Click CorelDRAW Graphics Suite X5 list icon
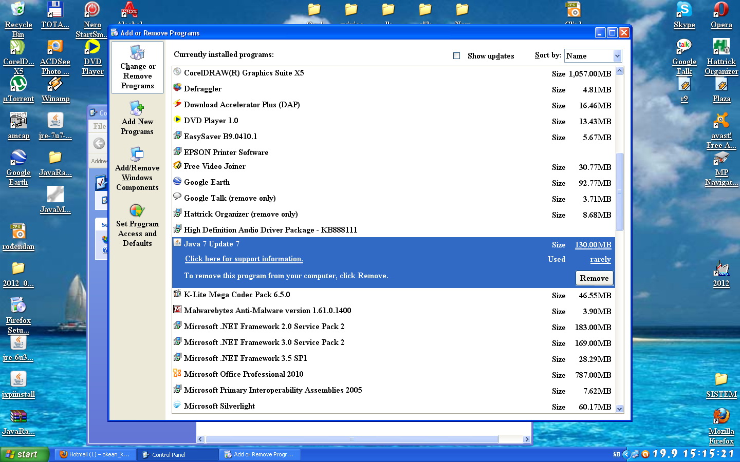 pos(177,72)
